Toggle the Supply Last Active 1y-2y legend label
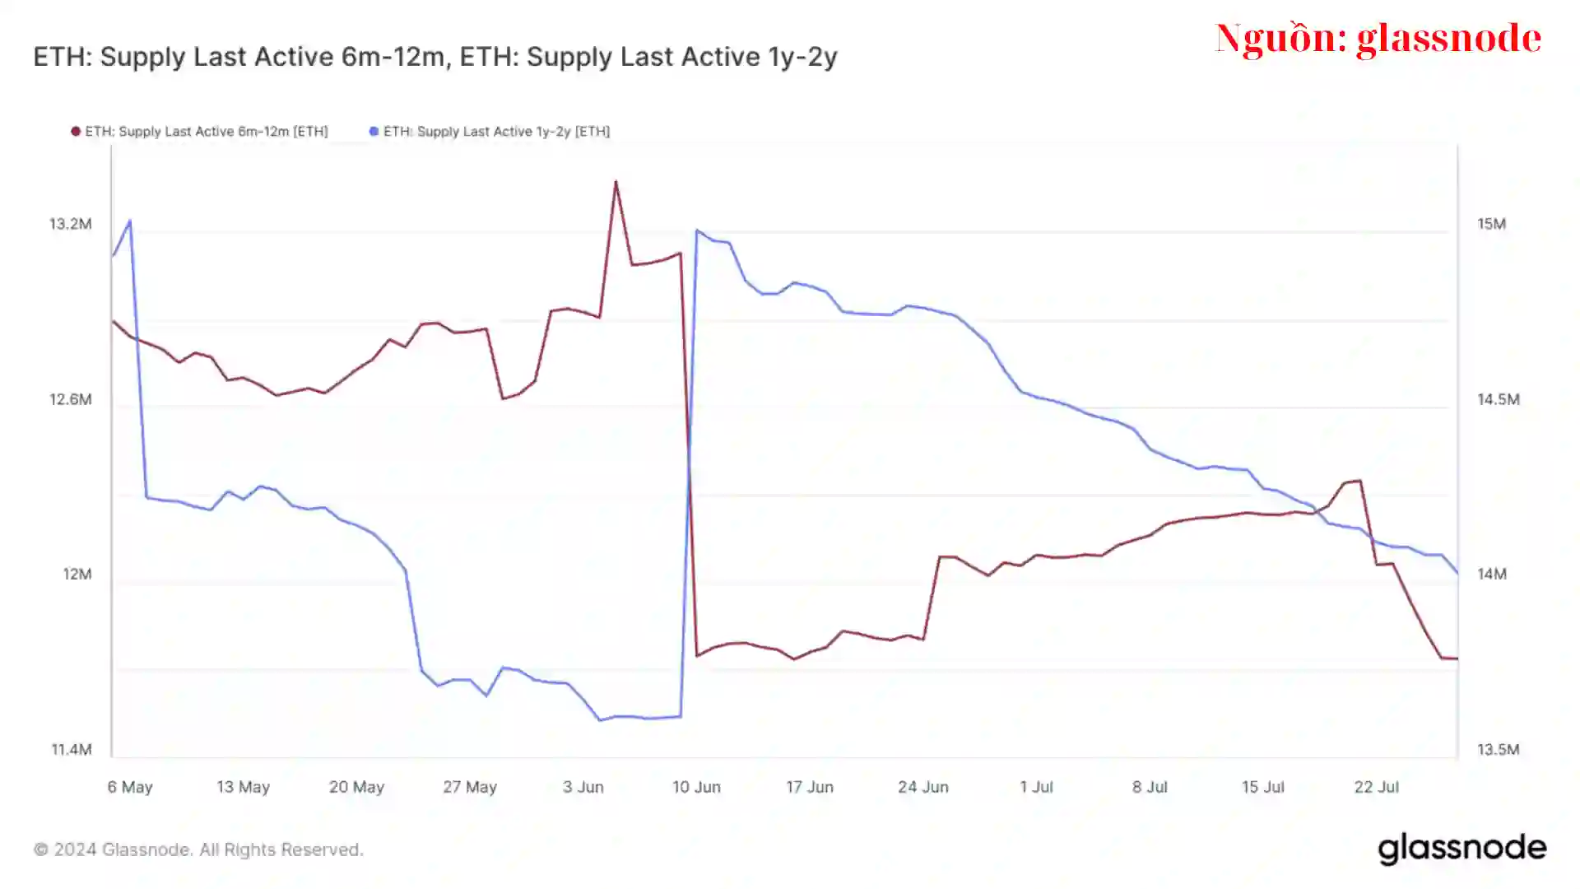This screenshot has height=889, width=1580. coord(496,132)
